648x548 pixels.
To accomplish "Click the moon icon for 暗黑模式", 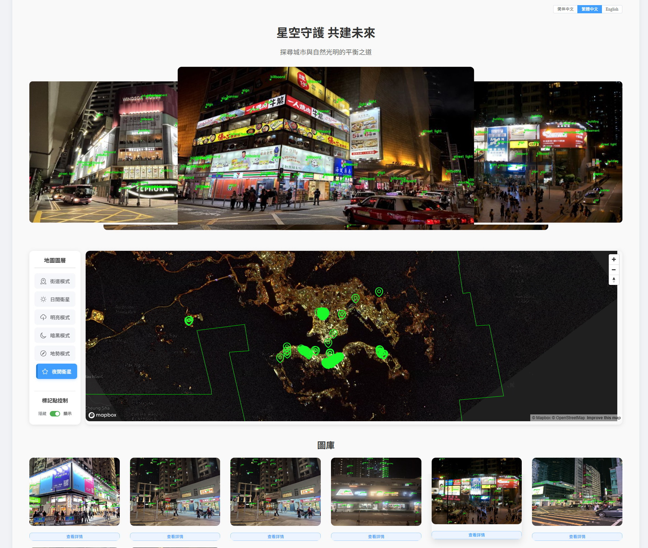I will point(43,335).
